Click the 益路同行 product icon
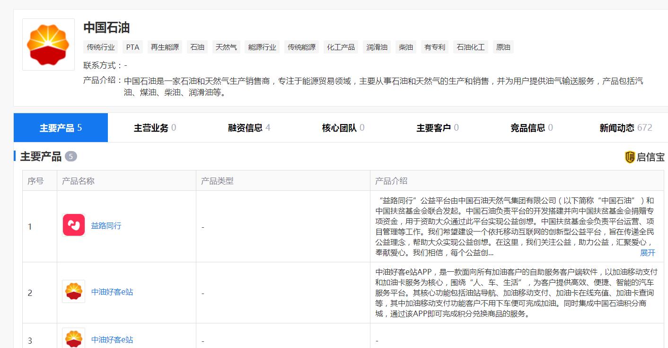Screen dimensions: 668x348 pos(73,224)
